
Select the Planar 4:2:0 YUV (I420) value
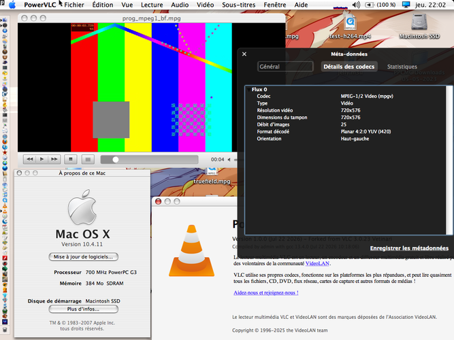click(366, 132)
